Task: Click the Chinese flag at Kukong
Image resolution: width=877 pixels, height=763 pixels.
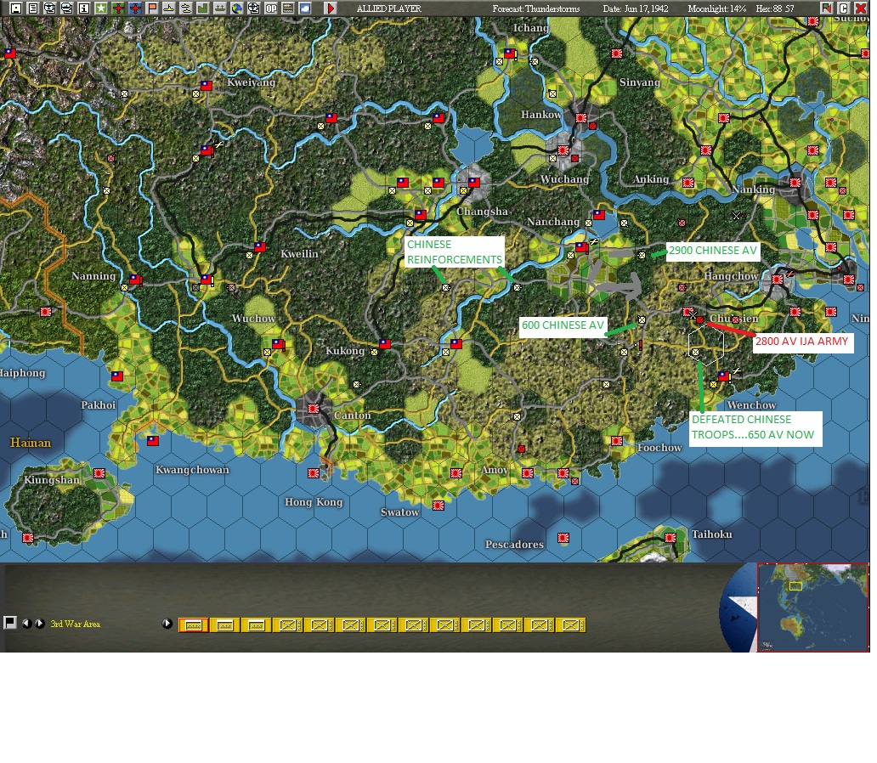Action: pos(385,343)
